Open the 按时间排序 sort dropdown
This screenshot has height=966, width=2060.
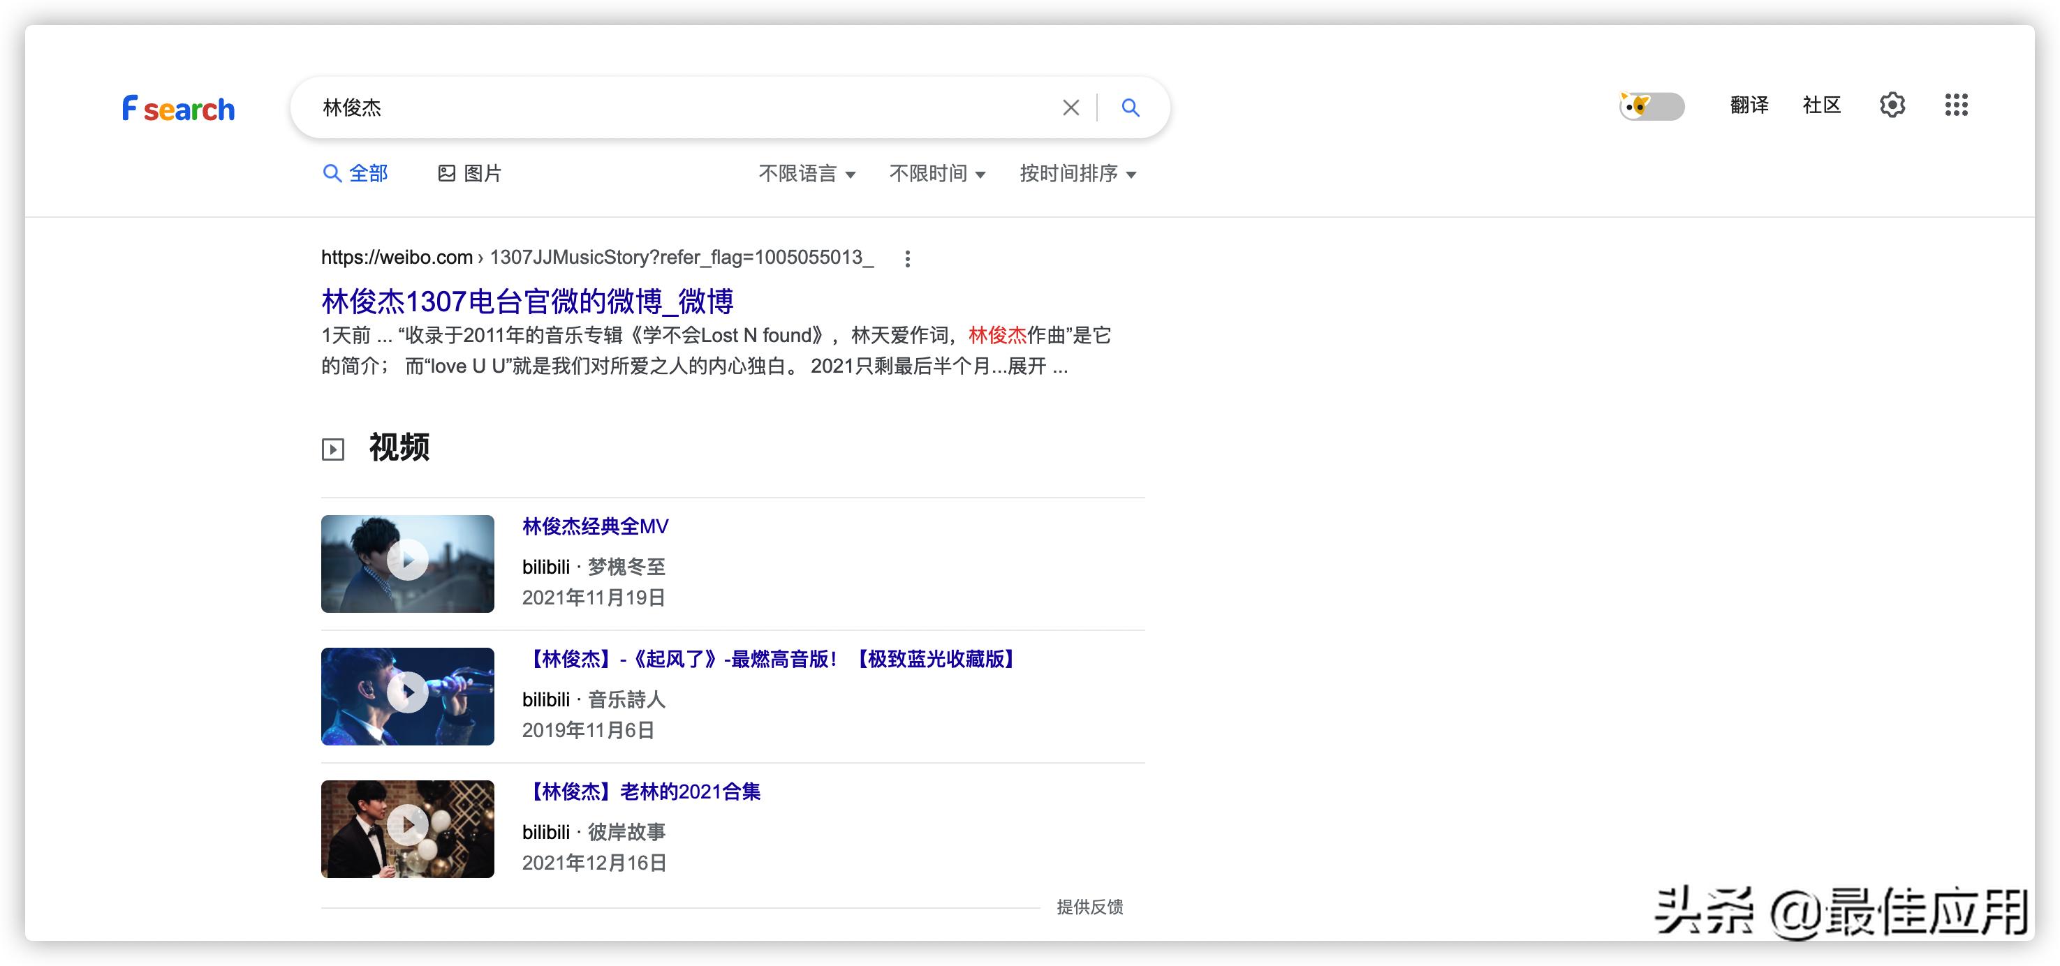[x=1077, y=173]
